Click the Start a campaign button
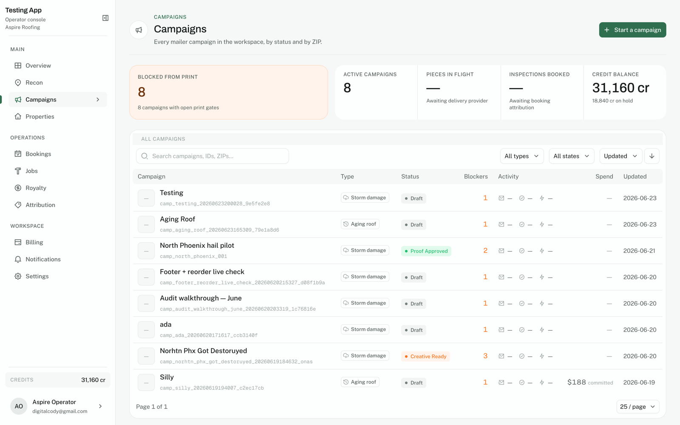The width and height of the screenshot is (680, 425). [632, 30]
